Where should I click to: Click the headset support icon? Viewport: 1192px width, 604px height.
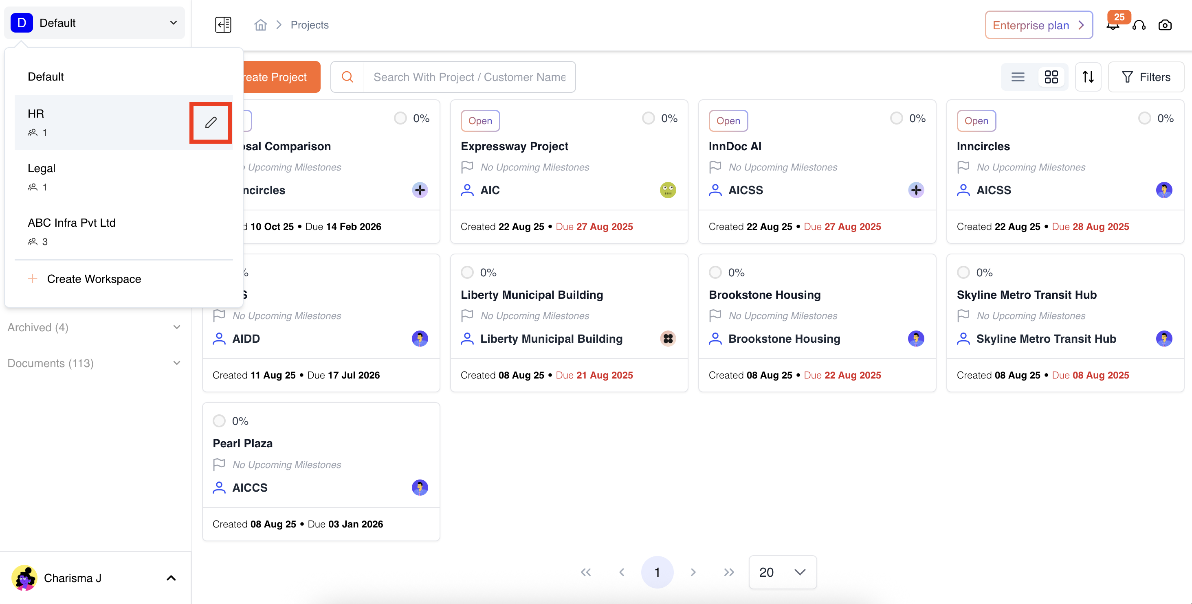point(1139,25)
